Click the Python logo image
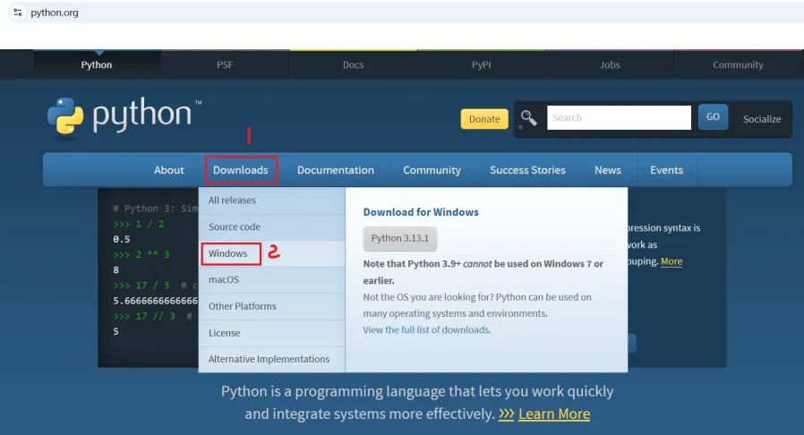The width and height of the screenshot is (804, 435). (x=124, y=115)
